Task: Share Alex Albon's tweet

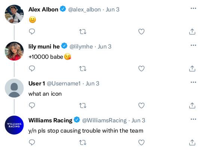Action: [x=192, y=31]
